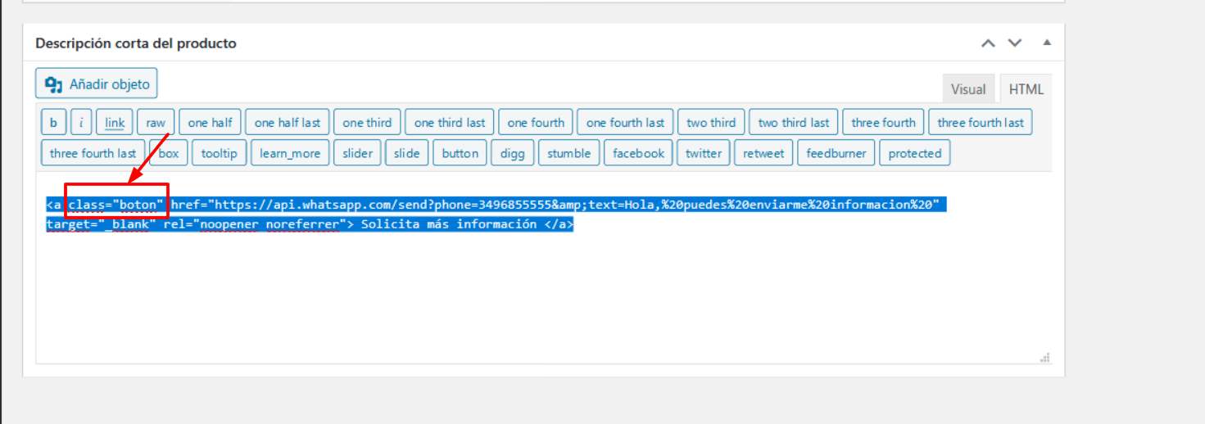This screenshot has width=1205, height=424.
Task: Insert a link with the link quicktag
Action: tap(115, 123)
